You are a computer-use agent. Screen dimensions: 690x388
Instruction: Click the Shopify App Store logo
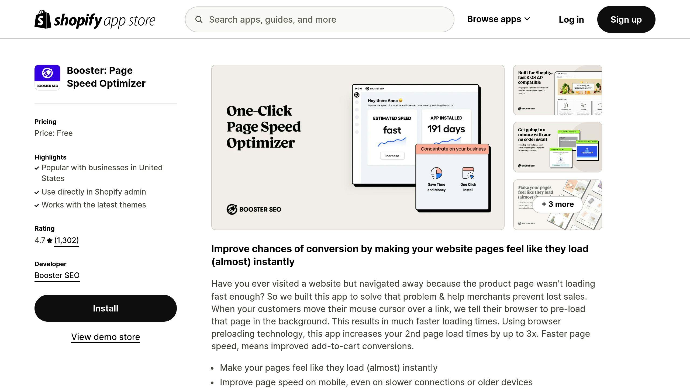pos(95,19)
